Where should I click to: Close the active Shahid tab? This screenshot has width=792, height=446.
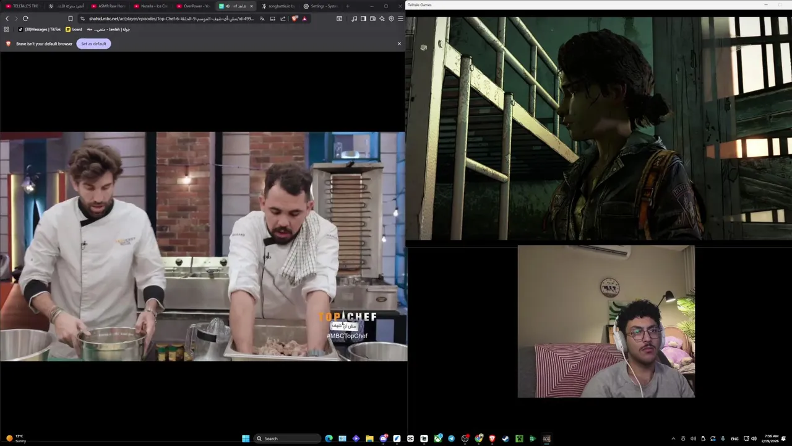251,6
